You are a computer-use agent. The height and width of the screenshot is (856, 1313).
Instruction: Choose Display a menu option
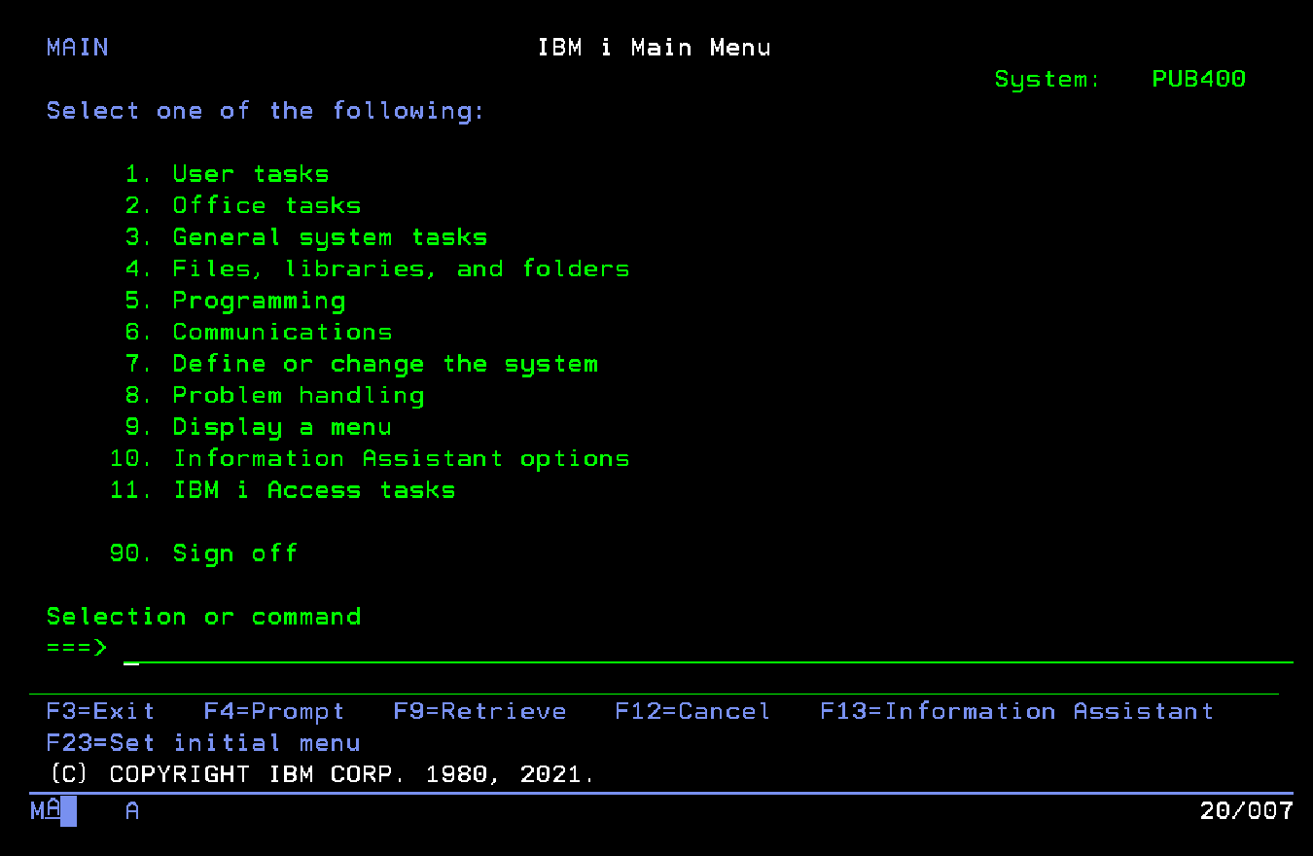tap(282, 427)
